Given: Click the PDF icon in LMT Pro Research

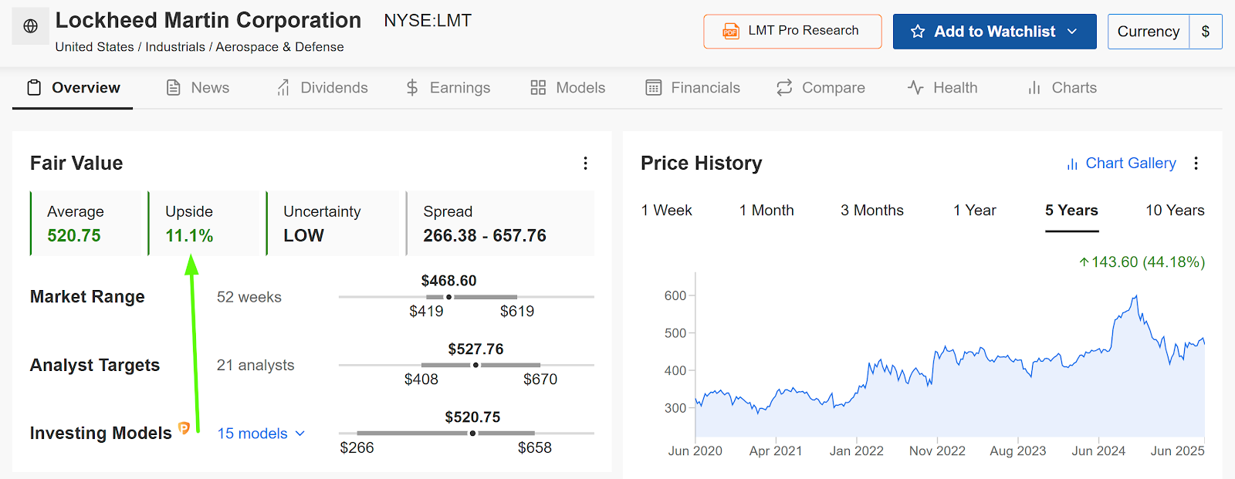Looking at the screenshot, I should (x=730, y=31).
